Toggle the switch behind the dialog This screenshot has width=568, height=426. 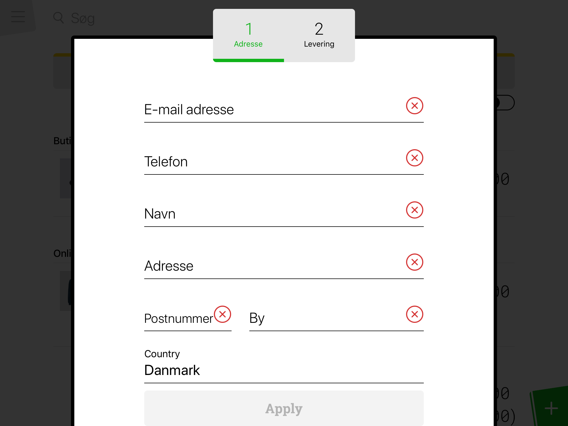pos(505,103)
